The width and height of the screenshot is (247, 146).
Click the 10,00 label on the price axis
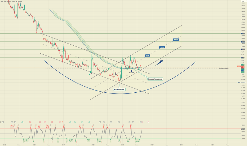pos(243,49)
